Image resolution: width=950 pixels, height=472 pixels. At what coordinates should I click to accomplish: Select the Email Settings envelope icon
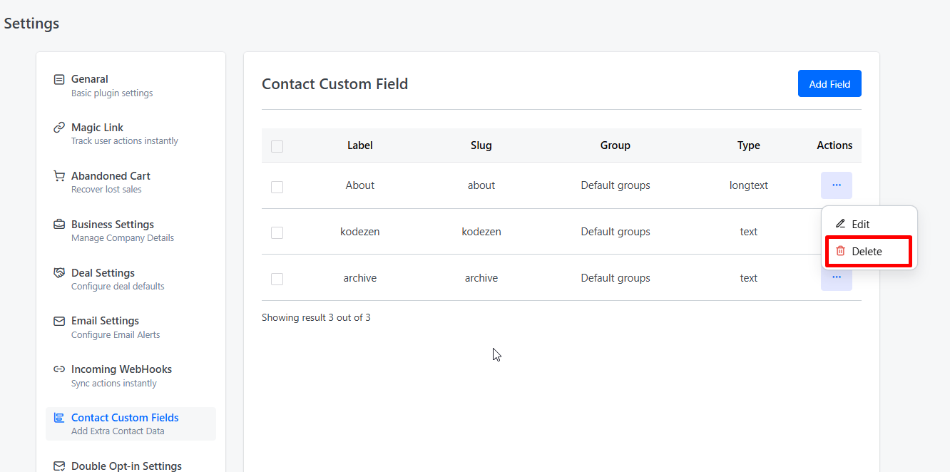tap(59, 321)
